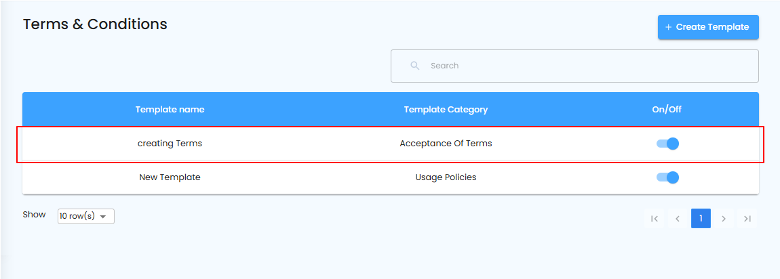Screen dimensions: 780x279
Task: Go to the previous page arrow
Action: [x=678, y=219]
